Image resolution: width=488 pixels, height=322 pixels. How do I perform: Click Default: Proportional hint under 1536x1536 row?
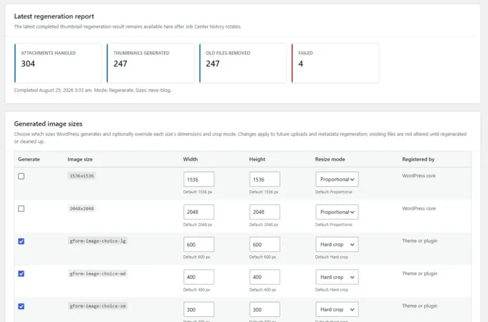coord(334,192)
